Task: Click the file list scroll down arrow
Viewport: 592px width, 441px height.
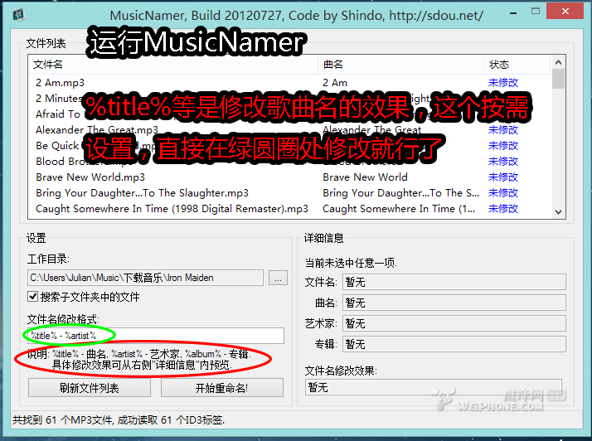Action: [x=558, y=212]
